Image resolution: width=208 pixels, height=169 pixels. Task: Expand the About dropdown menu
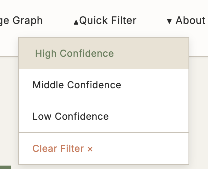[x=186, y=21]
